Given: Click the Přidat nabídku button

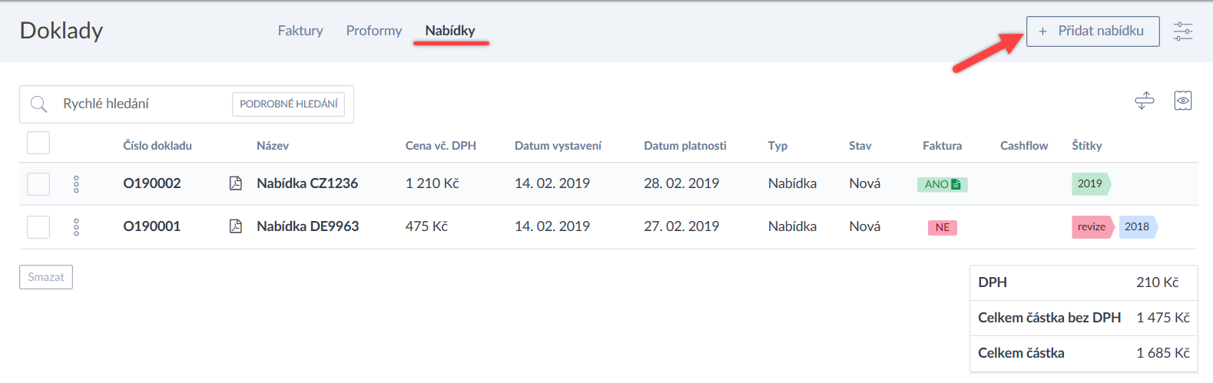Looking at the screenshot, I should pyautogui.click(x=1092, y=31).
